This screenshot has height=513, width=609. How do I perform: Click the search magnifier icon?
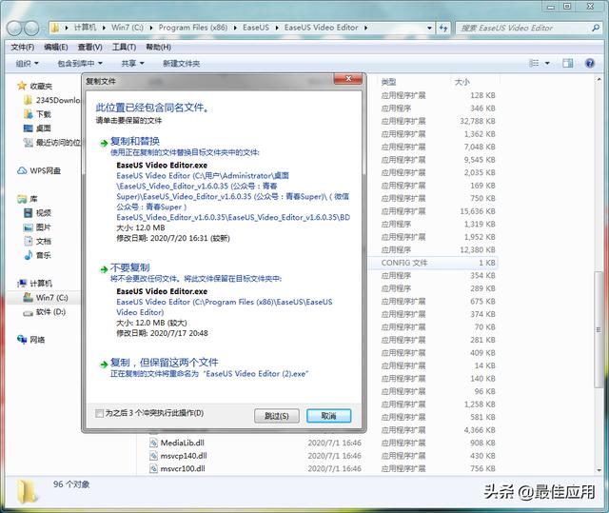pyautogui.click(x=596, y=28)
